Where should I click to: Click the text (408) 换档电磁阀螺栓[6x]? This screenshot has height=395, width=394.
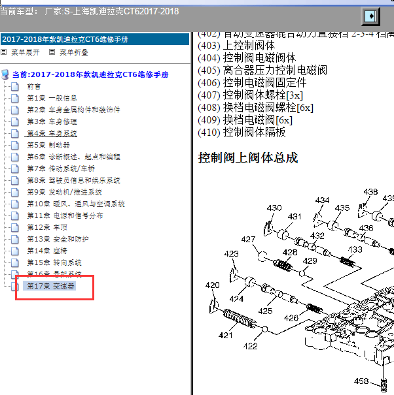[x=256, y=108]
